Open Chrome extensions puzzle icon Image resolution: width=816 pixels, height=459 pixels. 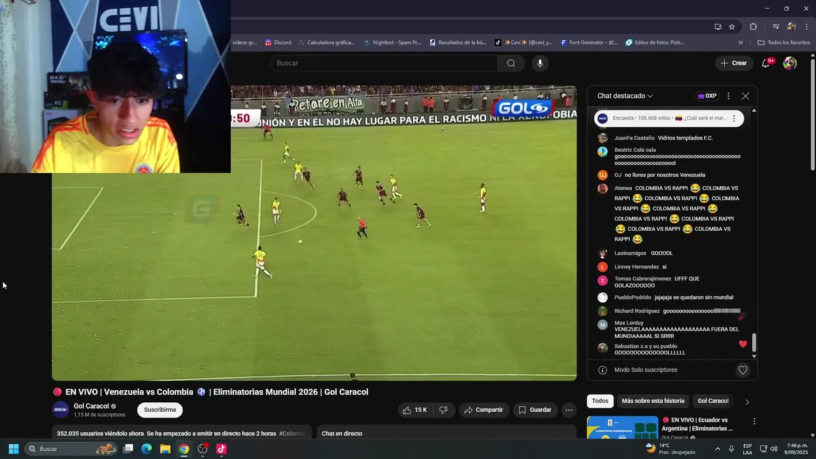coord(754,27)
